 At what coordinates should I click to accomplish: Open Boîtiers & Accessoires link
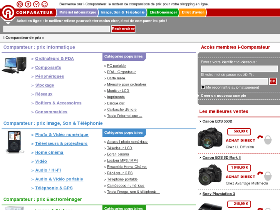59,103
